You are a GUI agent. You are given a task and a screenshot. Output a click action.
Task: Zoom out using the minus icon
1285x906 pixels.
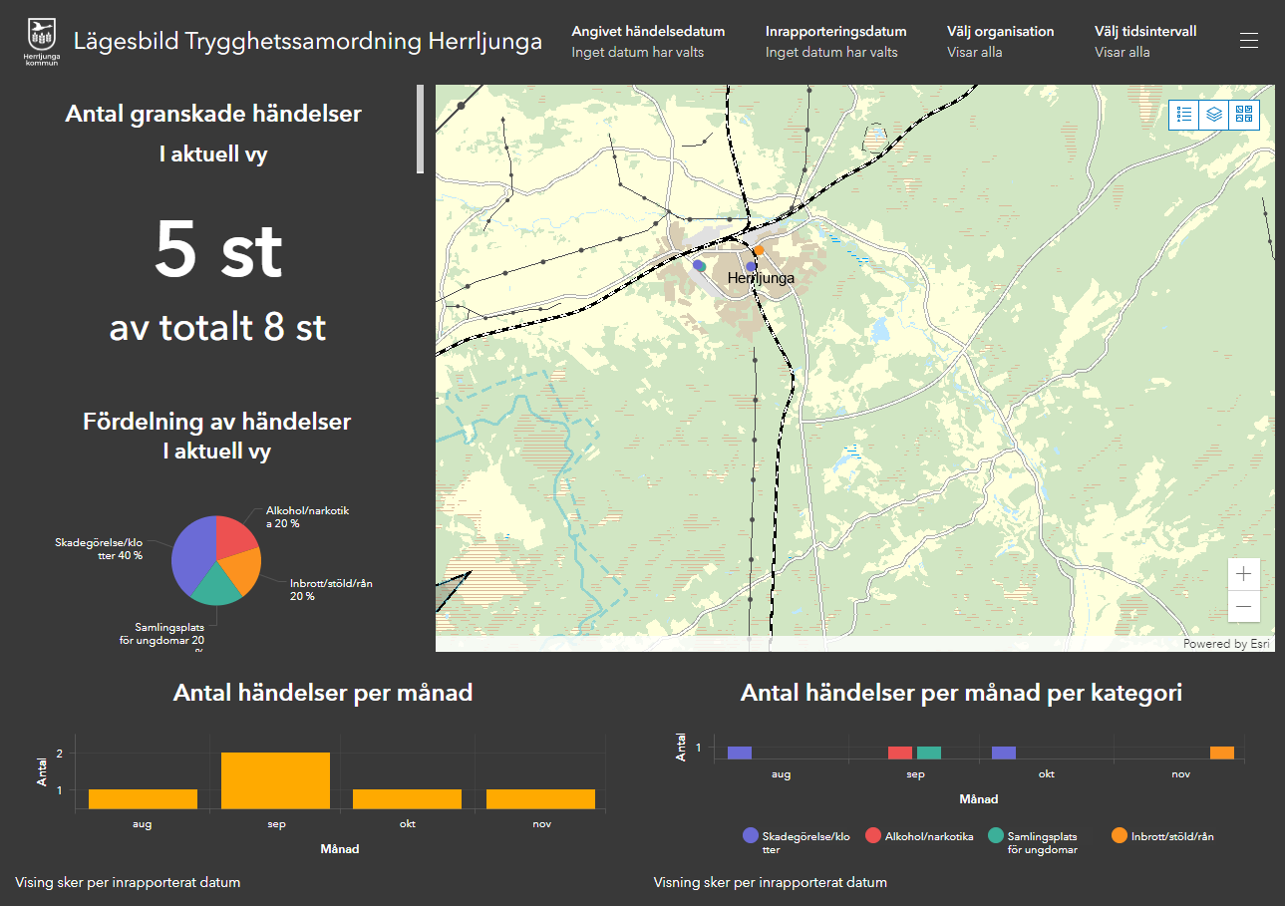tap(1243, 606)
